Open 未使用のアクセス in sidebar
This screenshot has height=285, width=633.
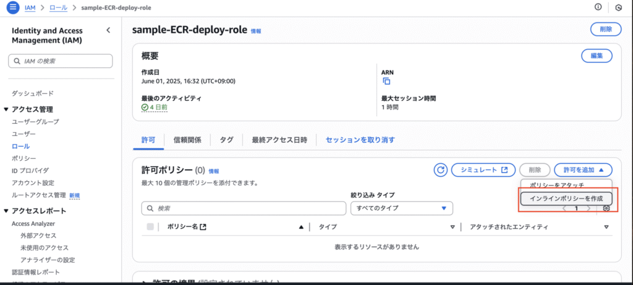[x=45, y=247]
